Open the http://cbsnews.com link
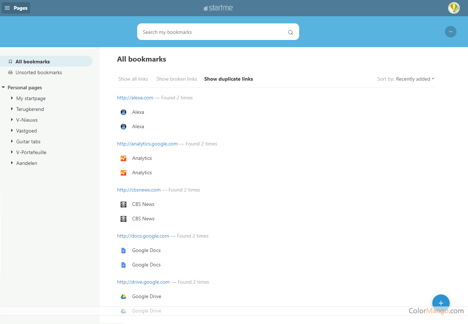The width and height of the screenshot is (468, 324). (139, 190)
